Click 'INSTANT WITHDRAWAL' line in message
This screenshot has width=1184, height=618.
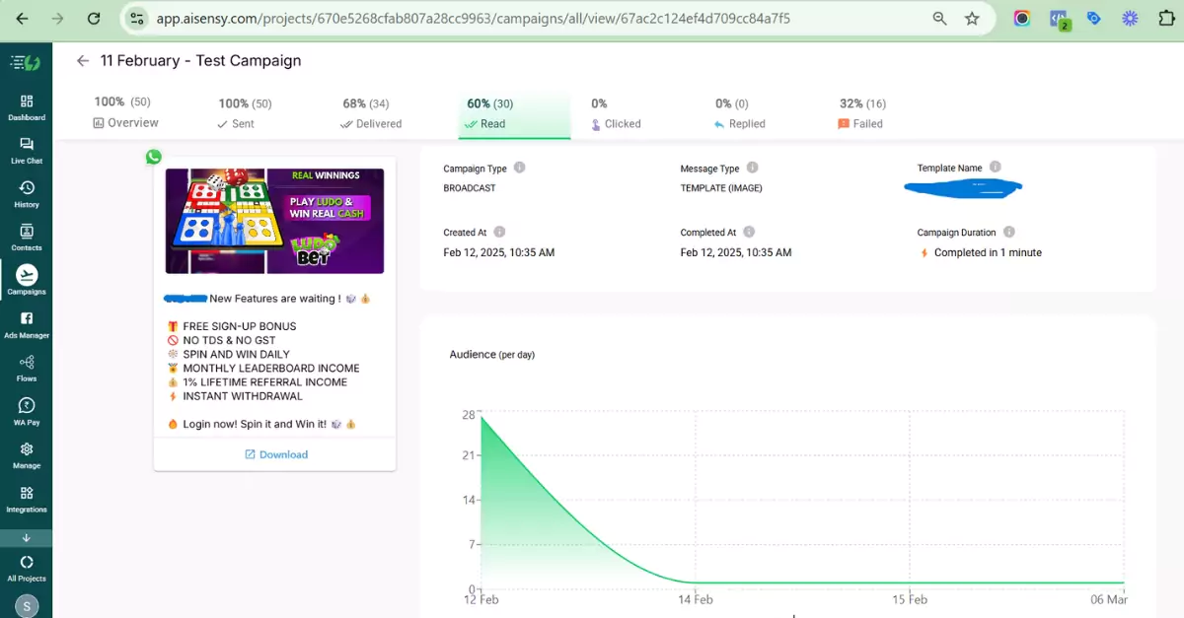[243, 396]
